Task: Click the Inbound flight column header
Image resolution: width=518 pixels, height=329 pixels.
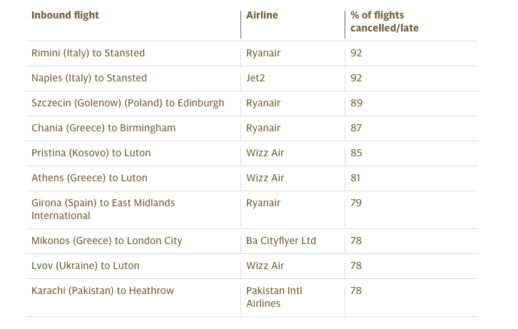Action: coord(65,15)
